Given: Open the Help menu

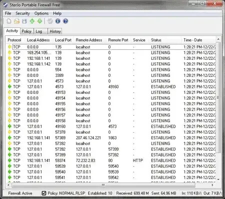Looking at the screenshot, I should [57, 13].
